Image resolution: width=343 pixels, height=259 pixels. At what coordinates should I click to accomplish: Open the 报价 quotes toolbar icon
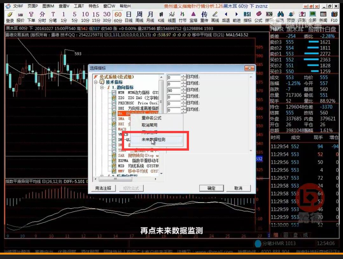point(20,17)
